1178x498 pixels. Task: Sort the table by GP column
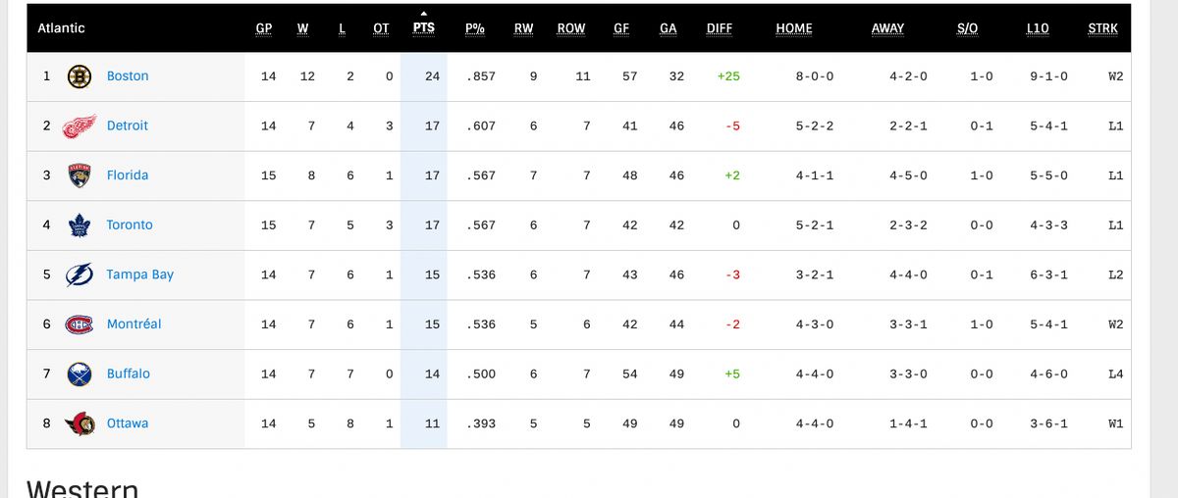[x=264, y=28]
